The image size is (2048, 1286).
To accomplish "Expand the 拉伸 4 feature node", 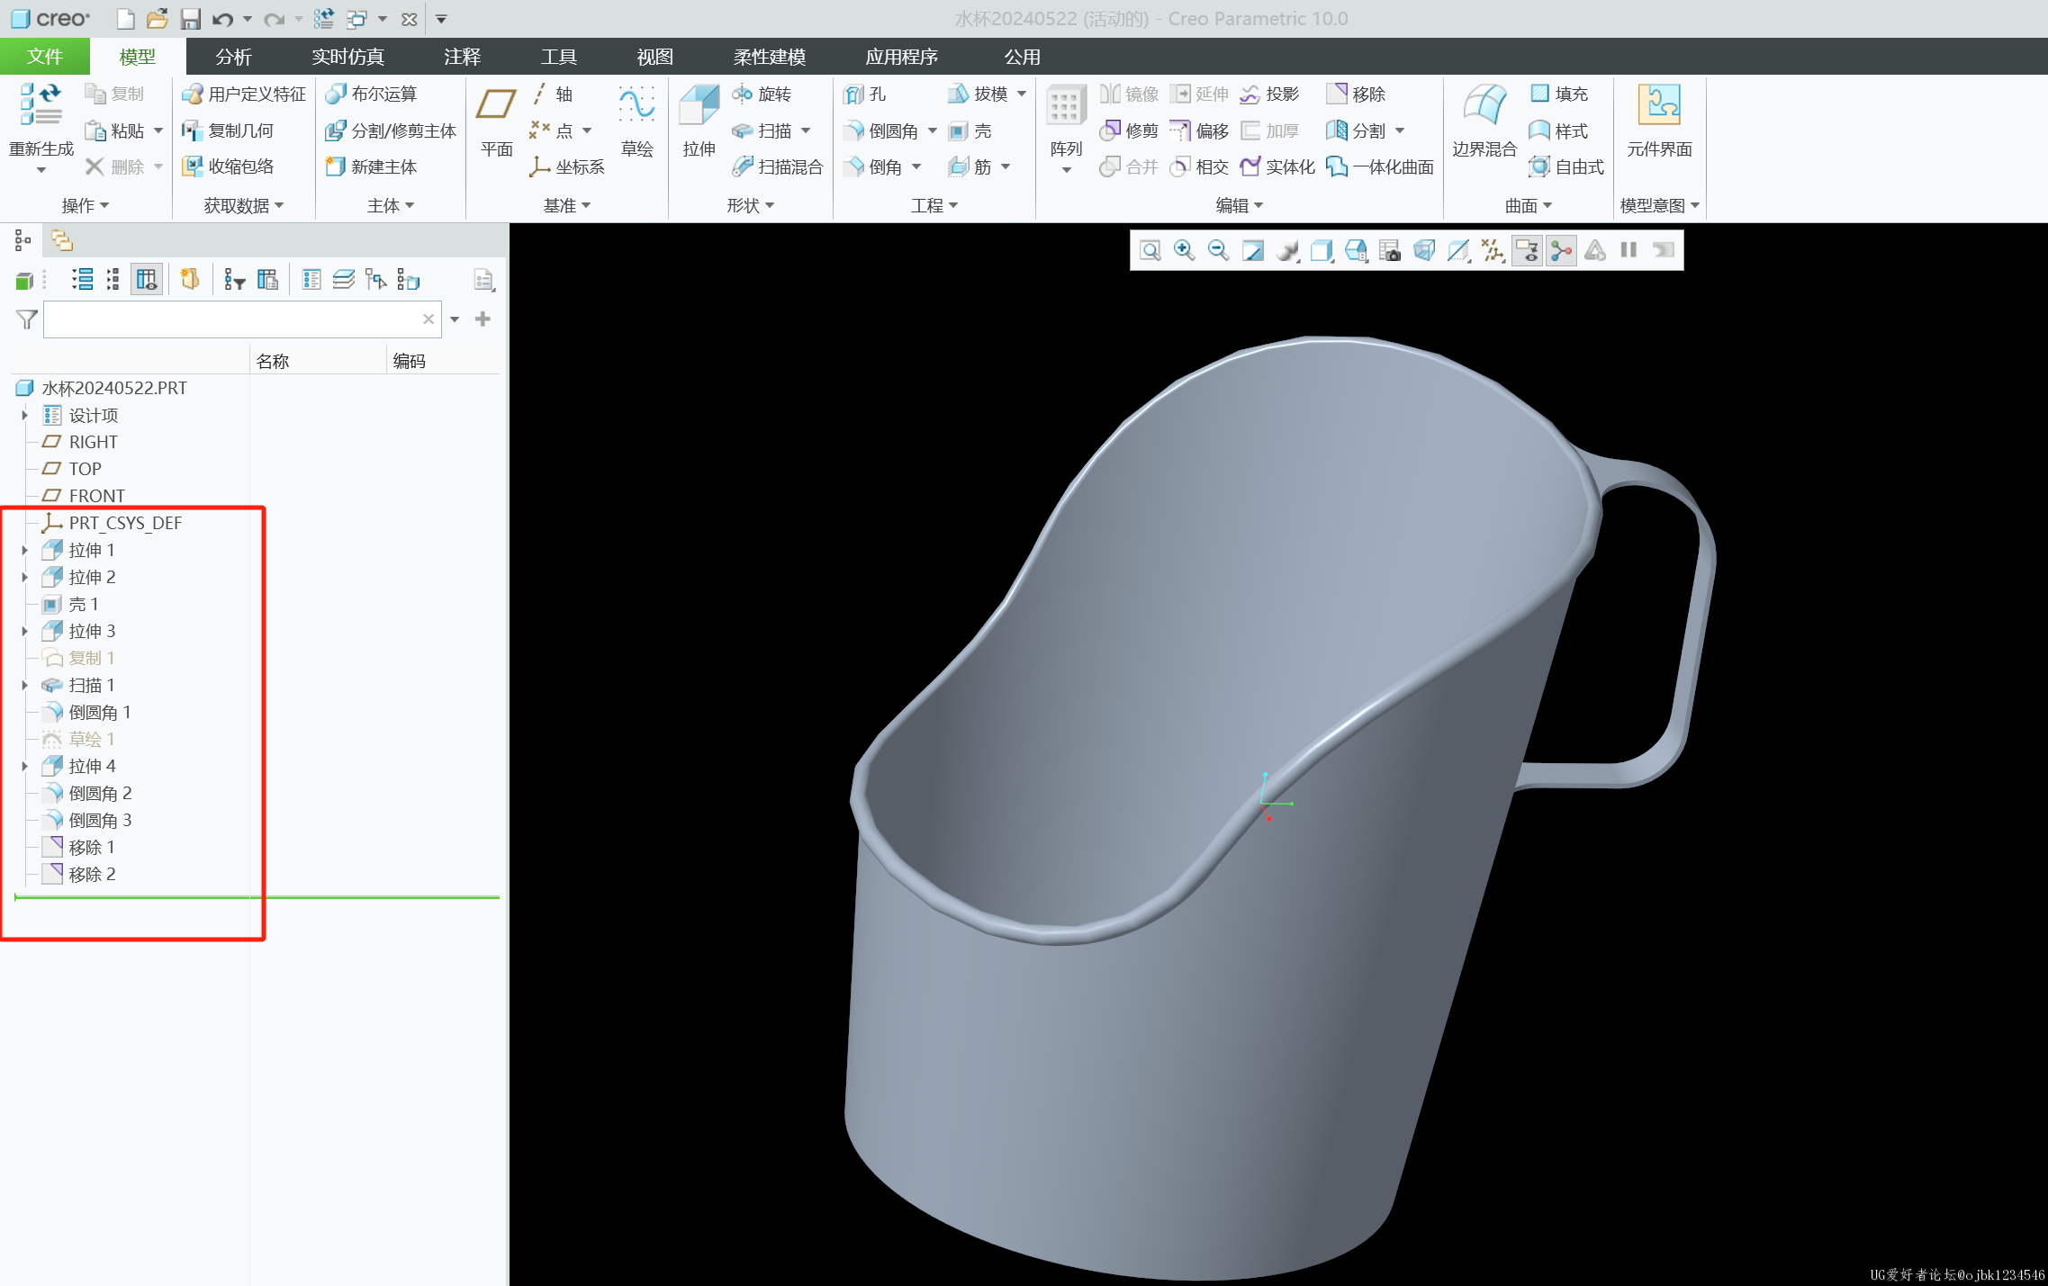I will point(25,767).
